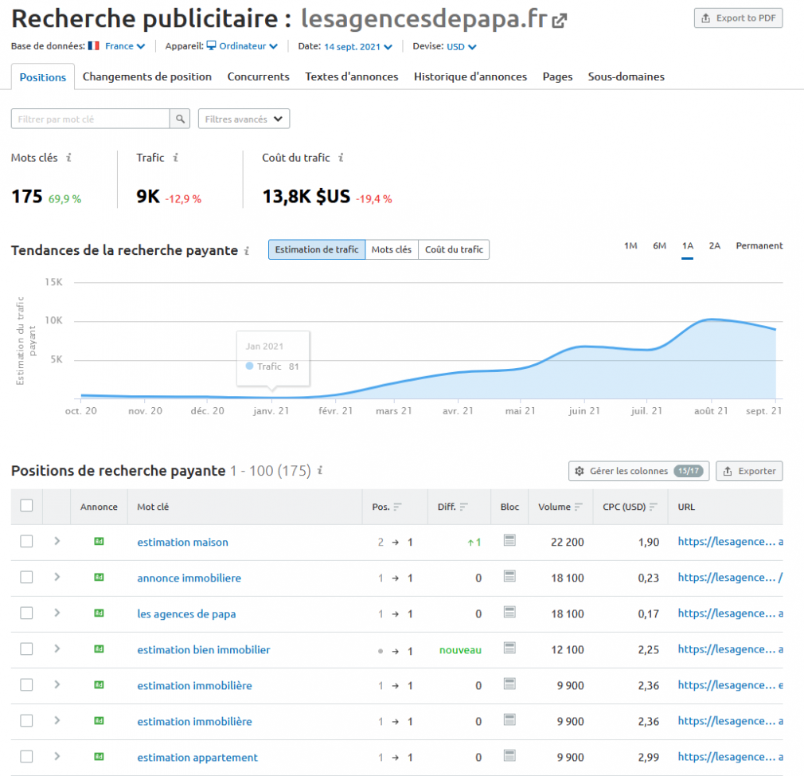Show info icon beside Positions de recherche payante
This screenshot has width=804, height=776.
coord(320,470)
